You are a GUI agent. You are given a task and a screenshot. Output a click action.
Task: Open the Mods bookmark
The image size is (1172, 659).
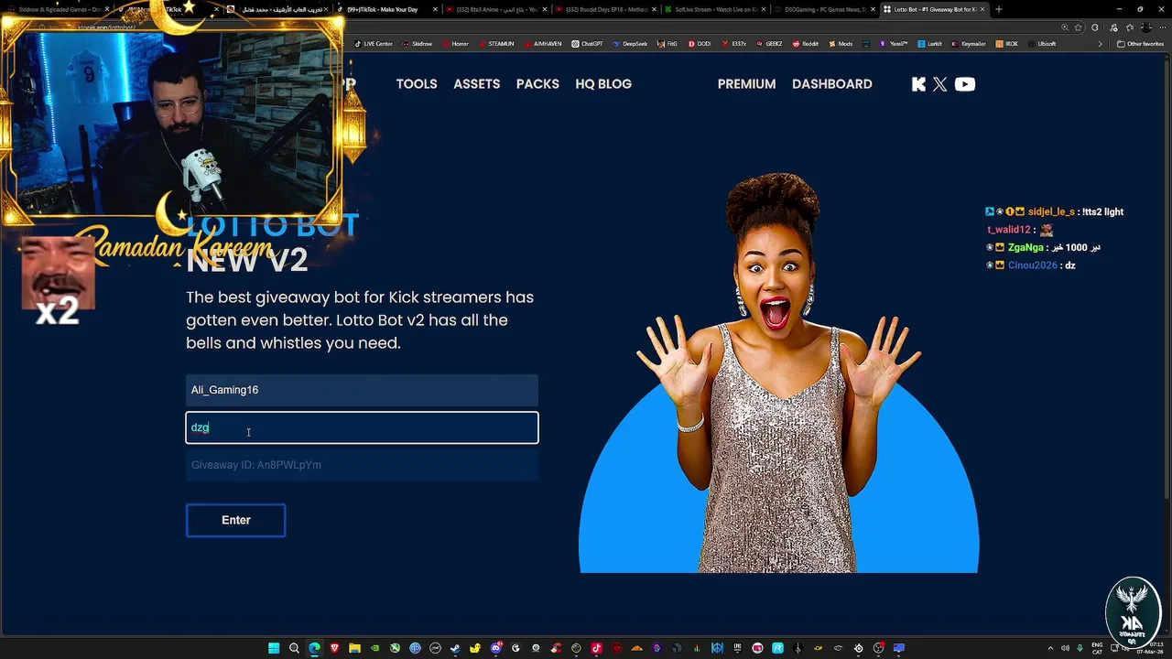pyautogui.click(x=841, y=44)
